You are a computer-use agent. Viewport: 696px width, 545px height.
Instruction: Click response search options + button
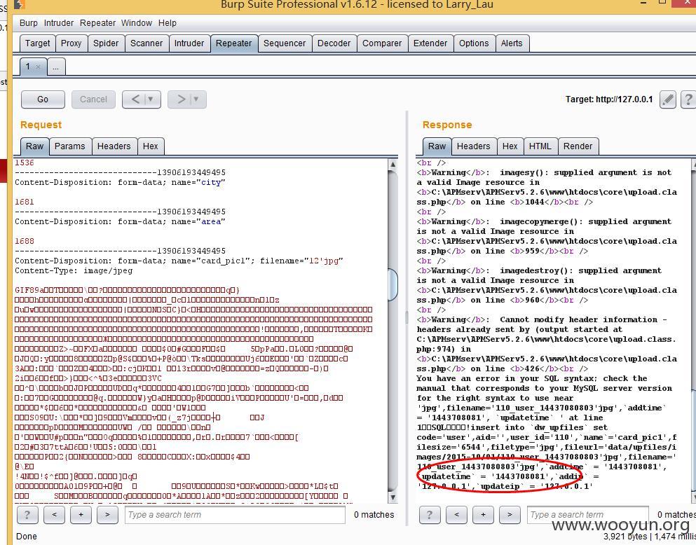[x=483, y=515]
